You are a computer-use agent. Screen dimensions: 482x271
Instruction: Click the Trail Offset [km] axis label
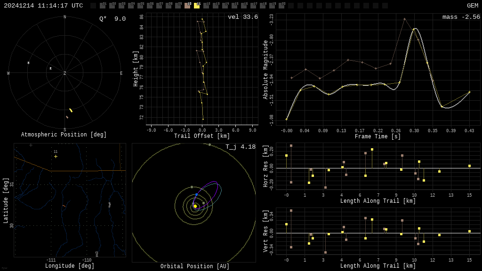(202, 136)
